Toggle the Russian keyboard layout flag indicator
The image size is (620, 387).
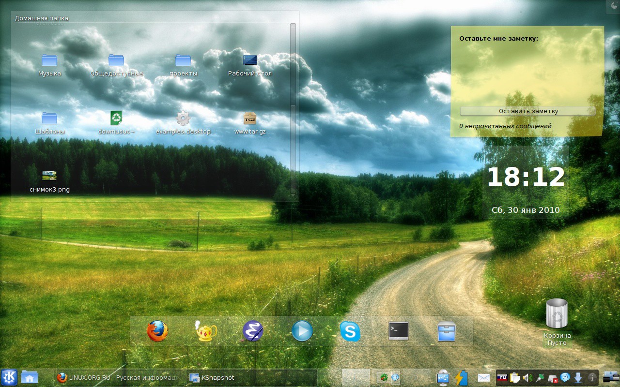[x=502, y=377]
